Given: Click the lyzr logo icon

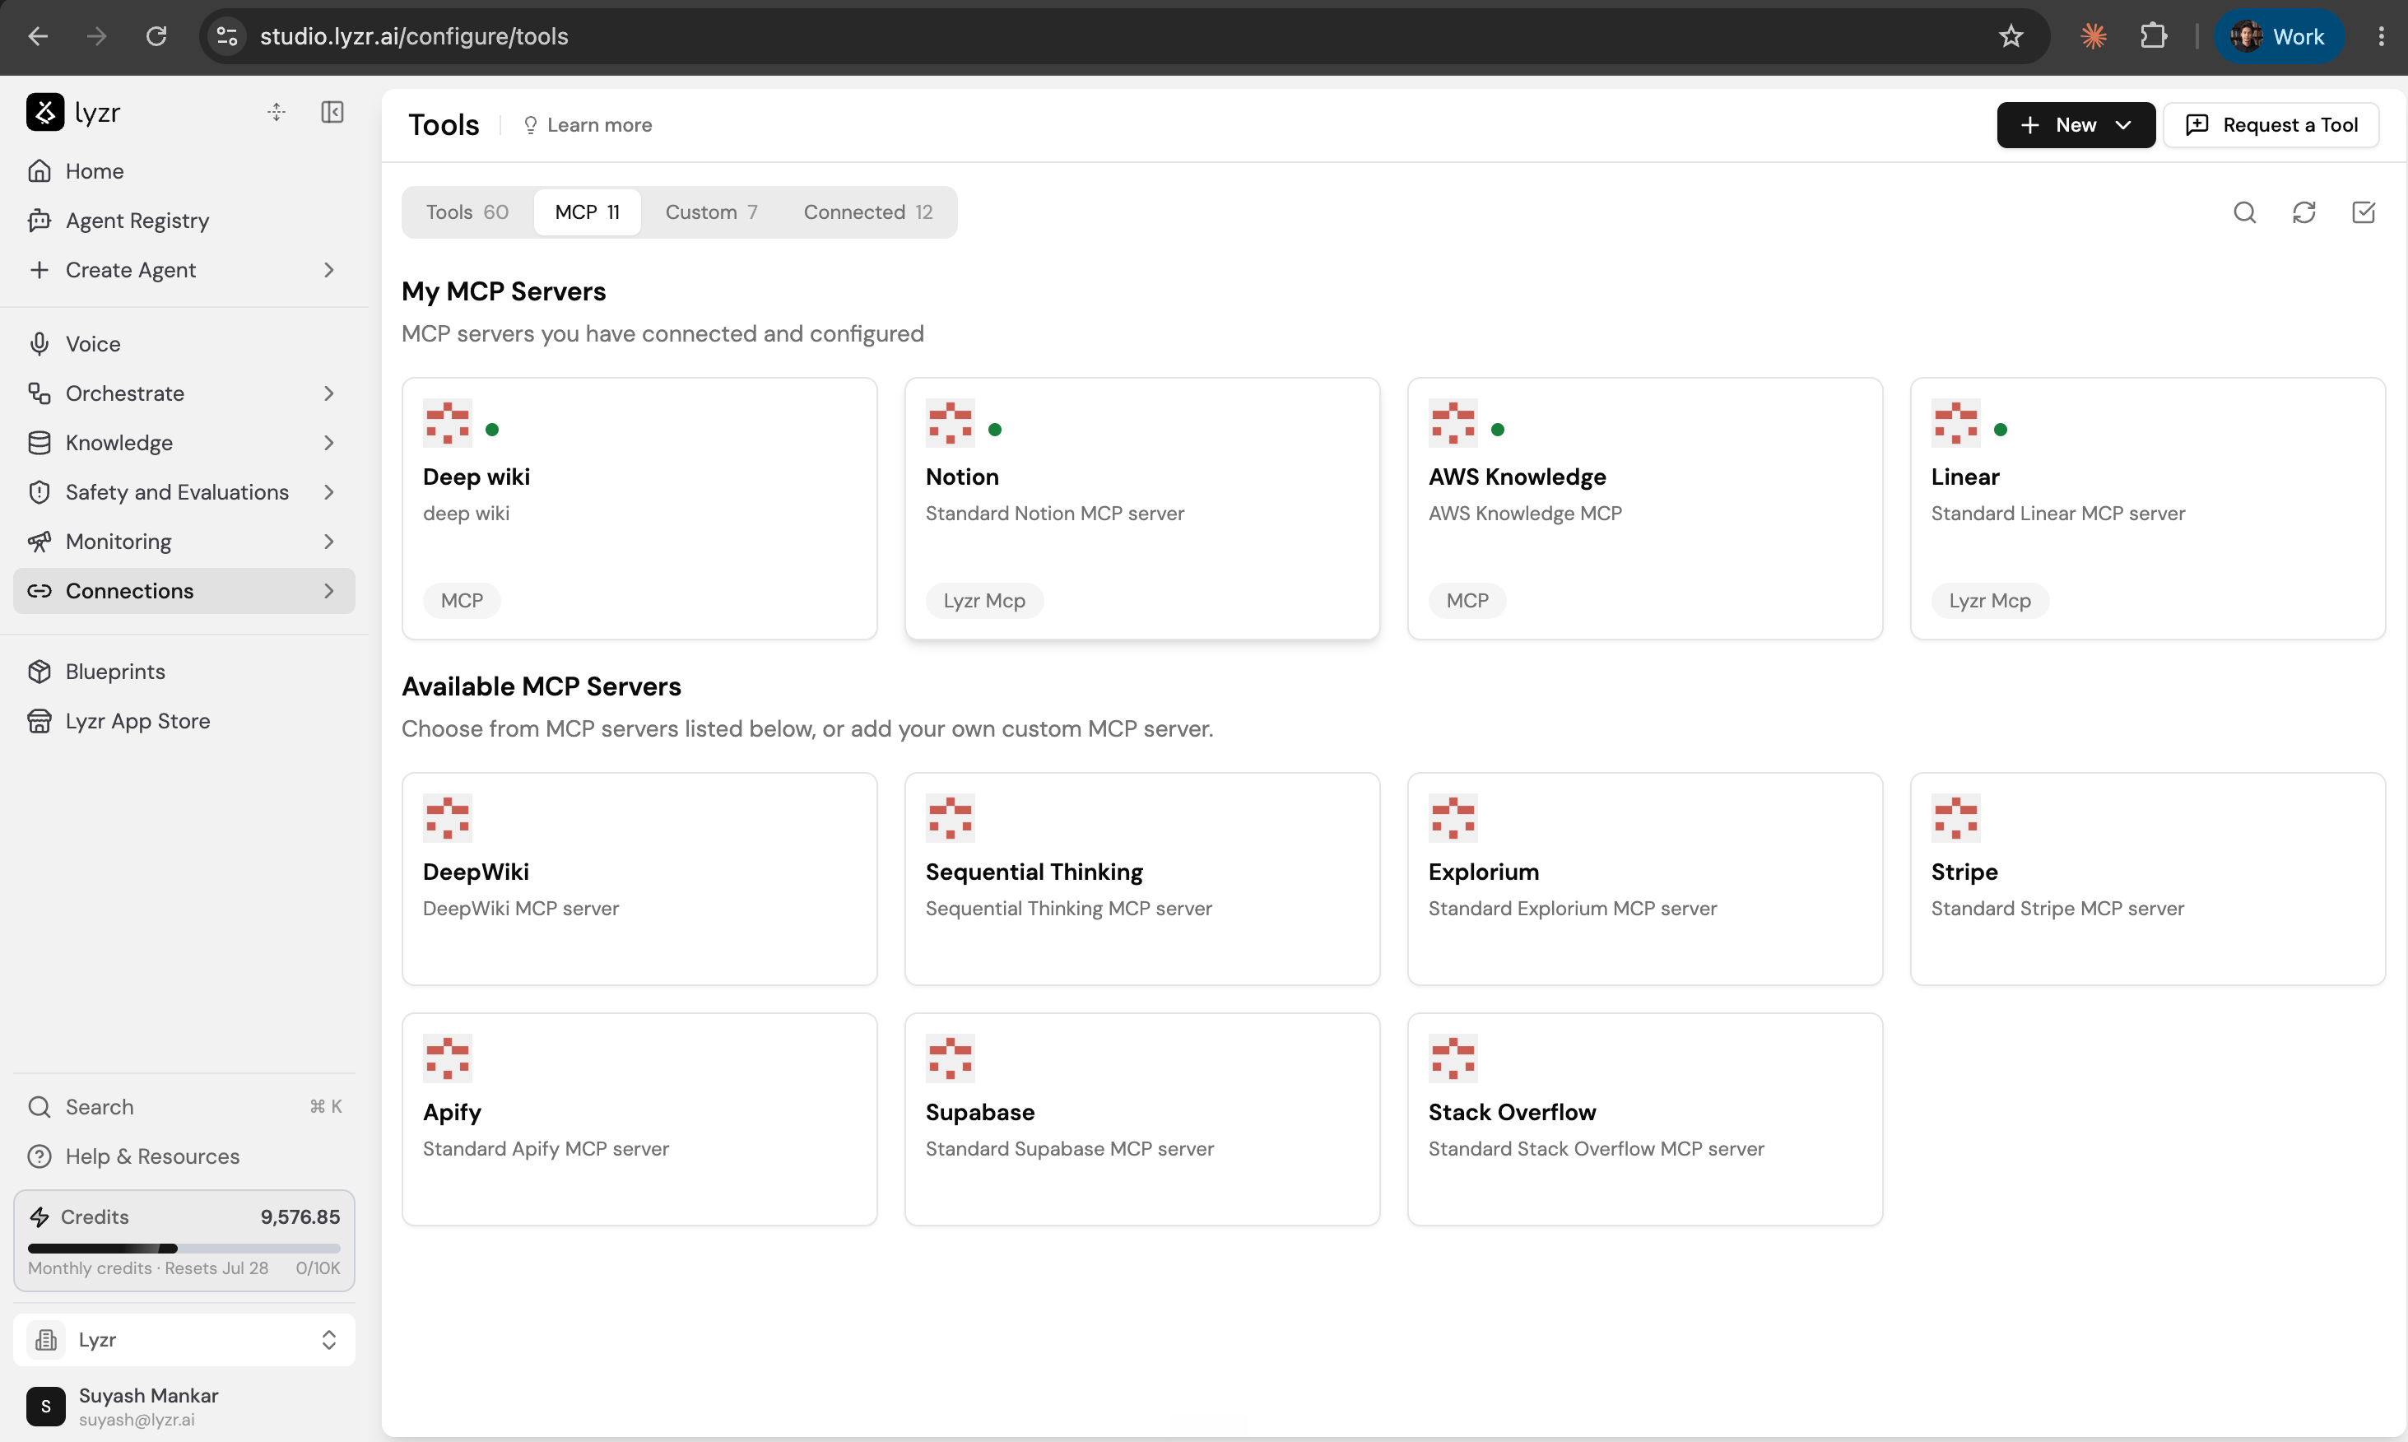Looking at the screenshot, I should pos(44,112).
